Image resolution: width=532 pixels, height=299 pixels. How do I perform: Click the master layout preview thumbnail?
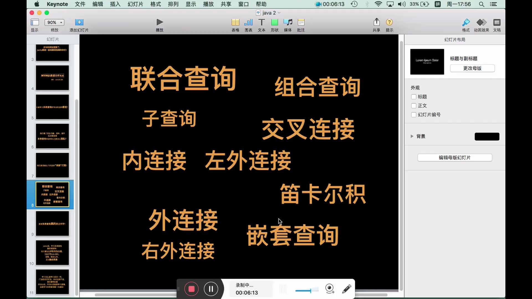[x=427, y=62]
